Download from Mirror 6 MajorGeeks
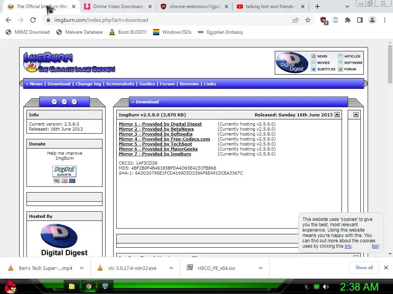Viewport: 393px width, 294px height. pos(158,149)
